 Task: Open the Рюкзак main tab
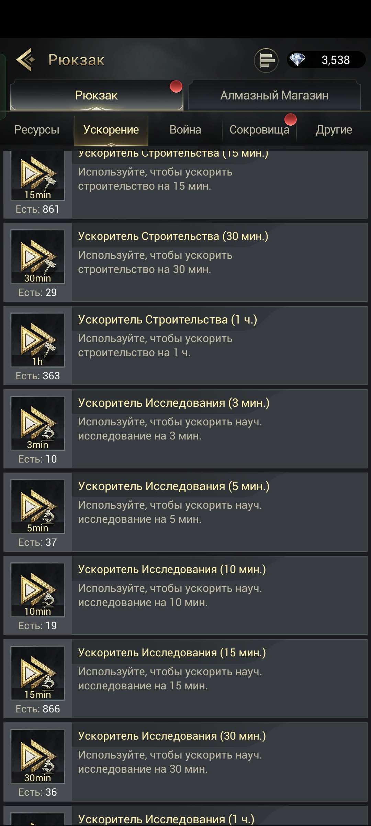click(97, 95)
